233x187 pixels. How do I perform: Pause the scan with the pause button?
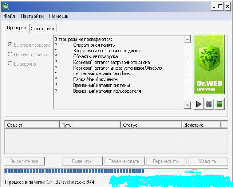coord(209,104)
